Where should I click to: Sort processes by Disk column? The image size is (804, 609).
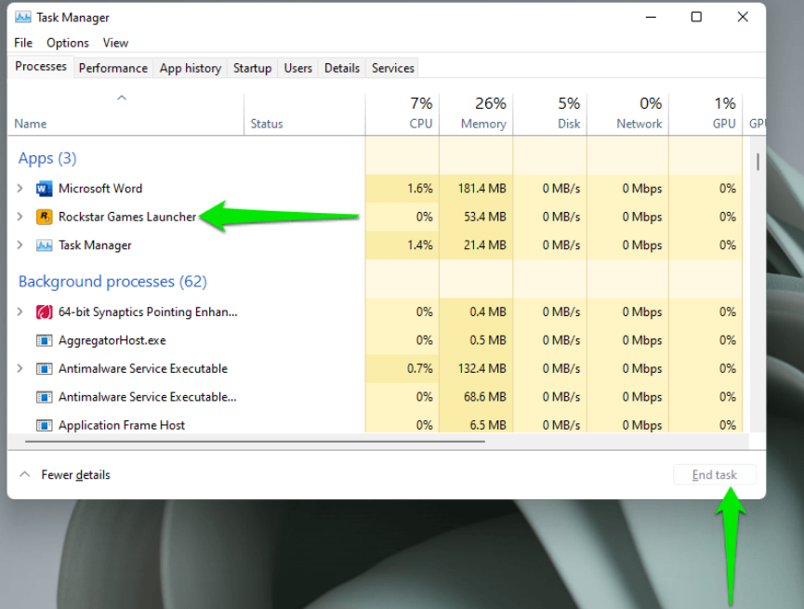[x=550, y=114]
